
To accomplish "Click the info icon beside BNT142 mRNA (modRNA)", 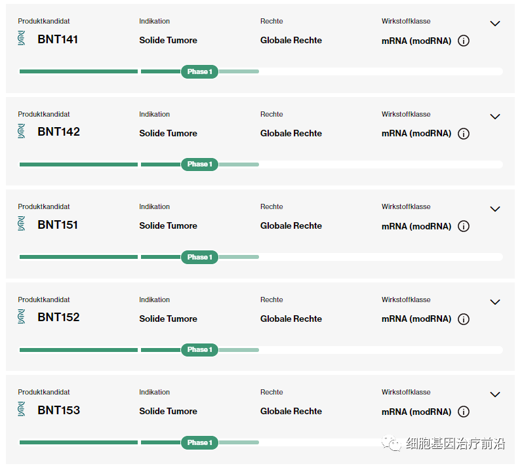I will tap(464, 134).
